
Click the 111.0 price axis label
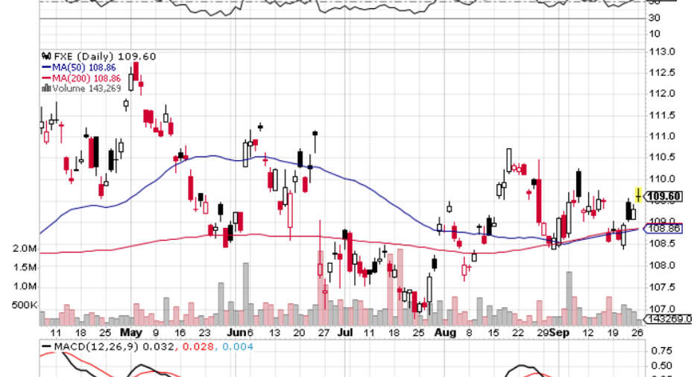663,136
